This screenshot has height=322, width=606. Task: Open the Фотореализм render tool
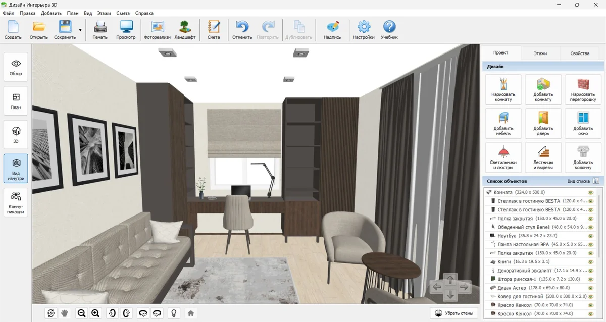pyautogui.click(x=158, y=30)
